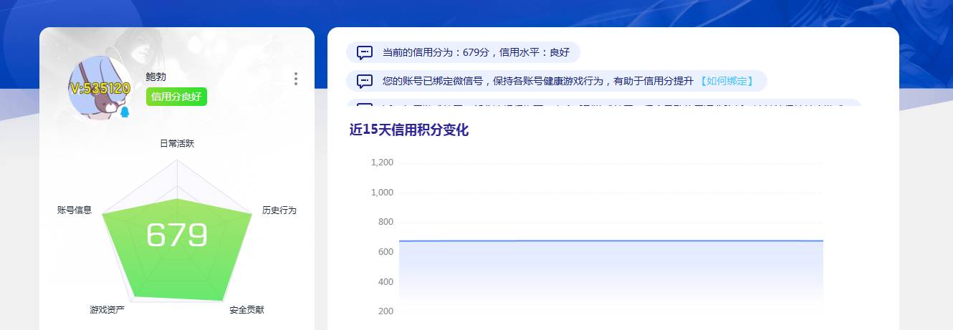
Task: Click the 1,000 axis label
Action: pyautogui.click(x=382, y=193)
